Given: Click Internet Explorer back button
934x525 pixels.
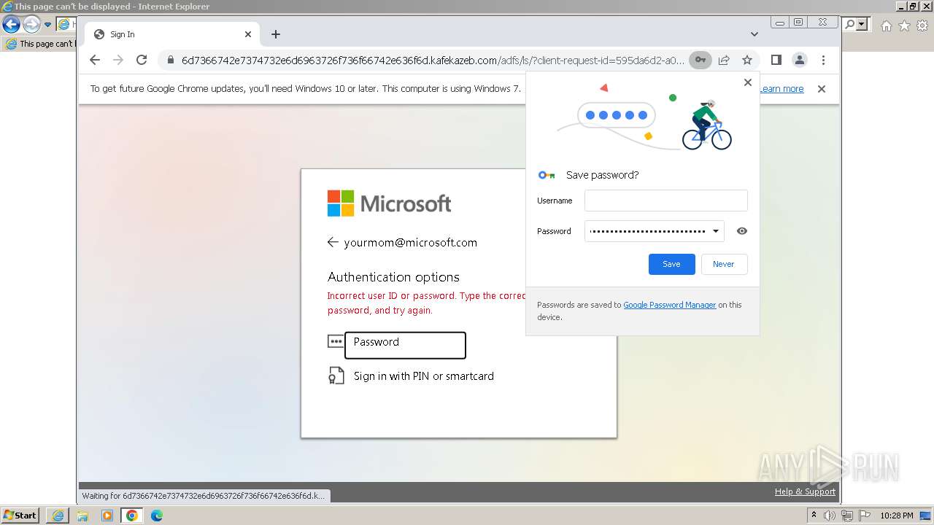Looking at the screenshot, I should (x=11, y=24).
